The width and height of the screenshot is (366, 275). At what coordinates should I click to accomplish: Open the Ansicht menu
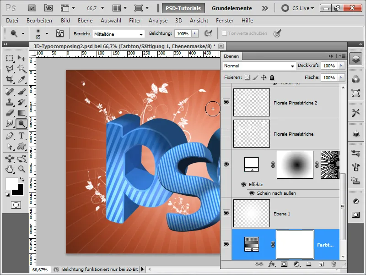tap(199, 21)
